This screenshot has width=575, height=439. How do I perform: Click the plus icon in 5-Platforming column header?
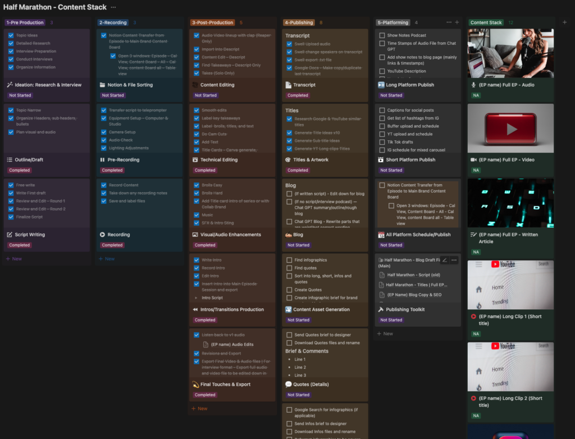pyautogui.click(x=457, y=22)
